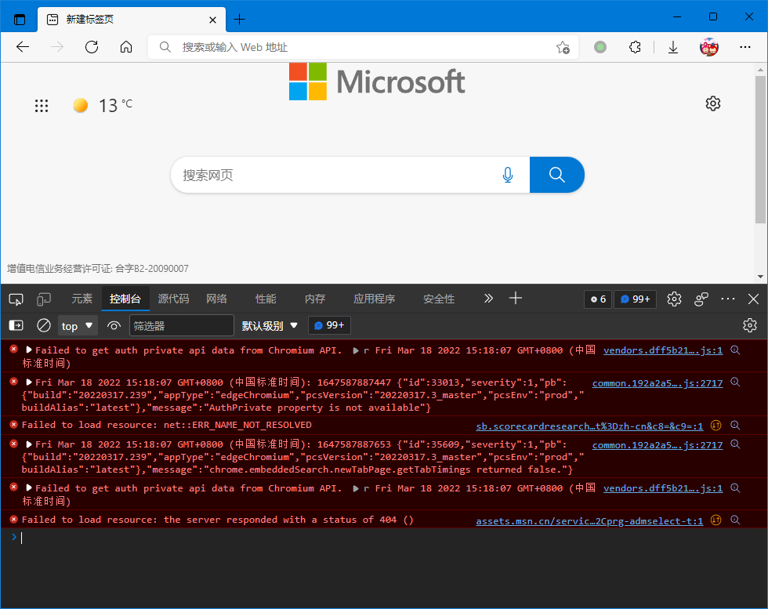Toggle device emulation mode
The image size is (768, 609).
point(44,299)
